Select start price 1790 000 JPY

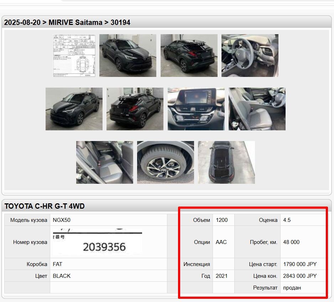pyautogui.click(x=300, y=264)
